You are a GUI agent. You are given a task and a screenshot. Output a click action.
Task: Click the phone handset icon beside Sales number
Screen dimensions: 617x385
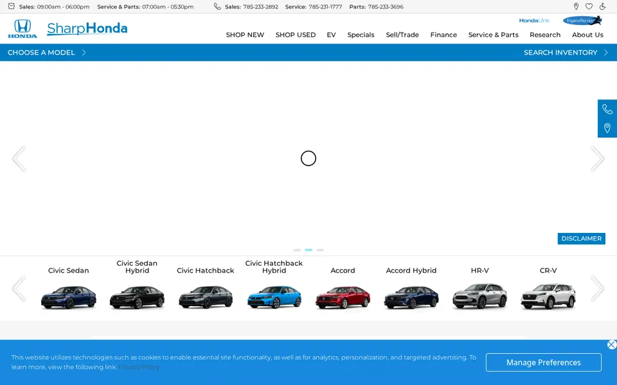click(217, 6)
